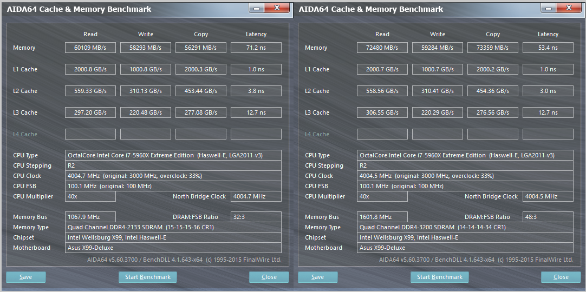This screenshot has width=586, height=292.
Task: Select Memory Latency value 53.4 ns
Action: (x=548, y=48)
